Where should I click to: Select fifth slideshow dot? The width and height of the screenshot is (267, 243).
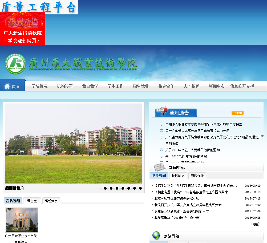point(129,188)
